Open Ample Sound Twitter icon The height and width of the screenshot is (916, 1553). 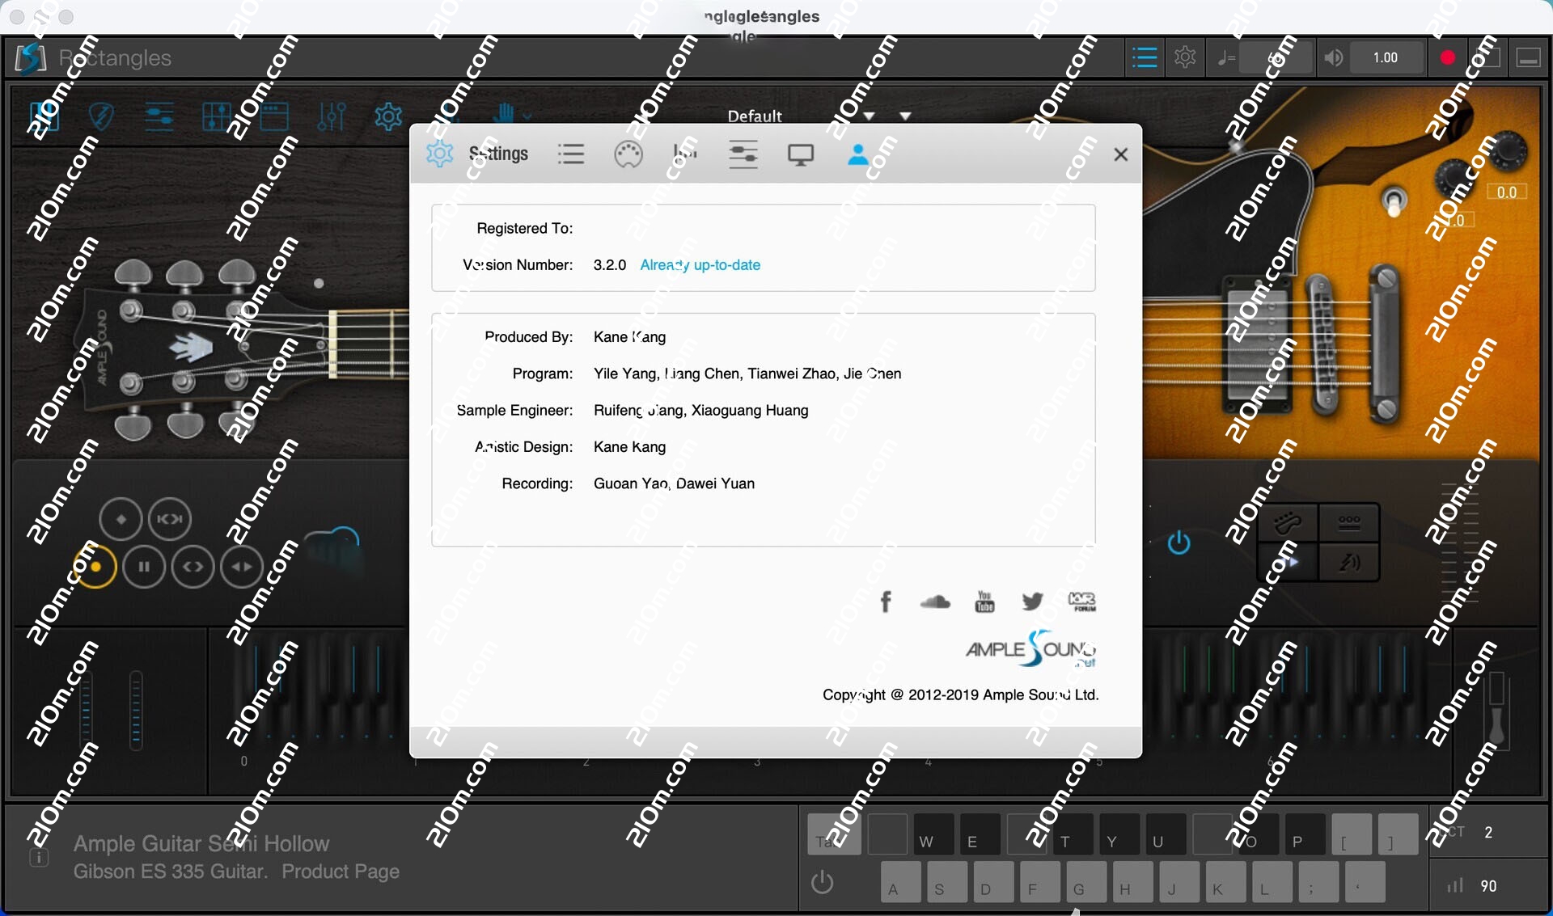point(1033,602)
